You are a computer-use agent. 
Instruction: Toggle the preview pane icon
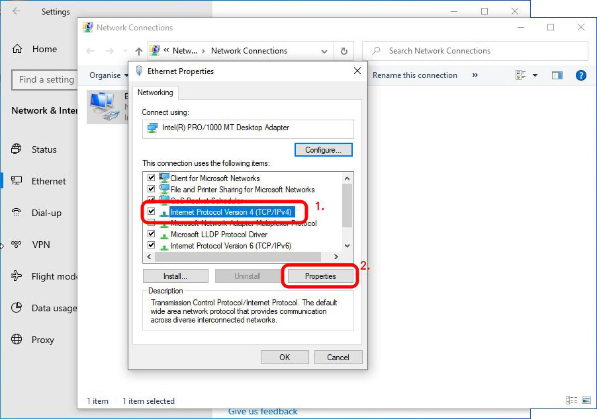tap(557, 75)
